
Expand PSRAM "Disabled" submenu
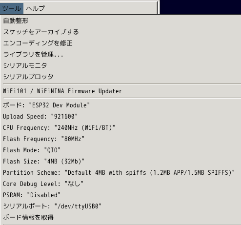coord(121,195)
